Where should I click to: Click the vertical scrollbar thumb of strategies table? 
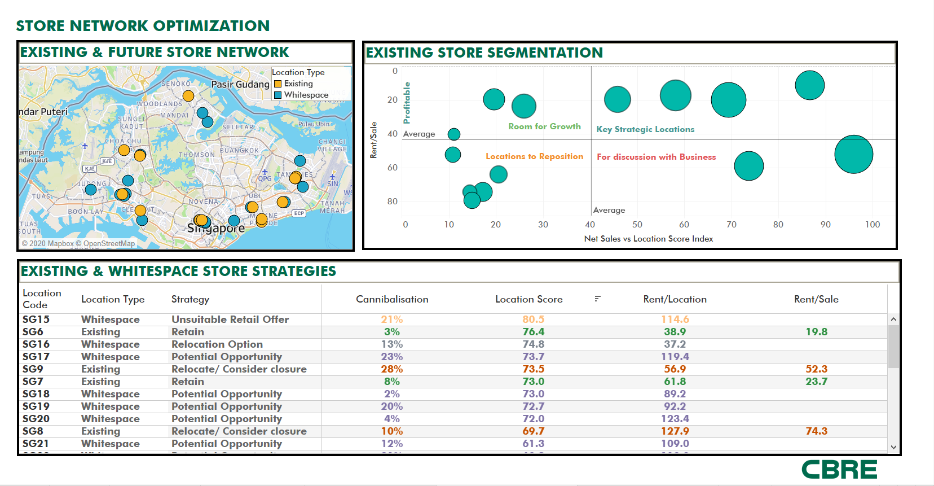click(x=893, y=346)
